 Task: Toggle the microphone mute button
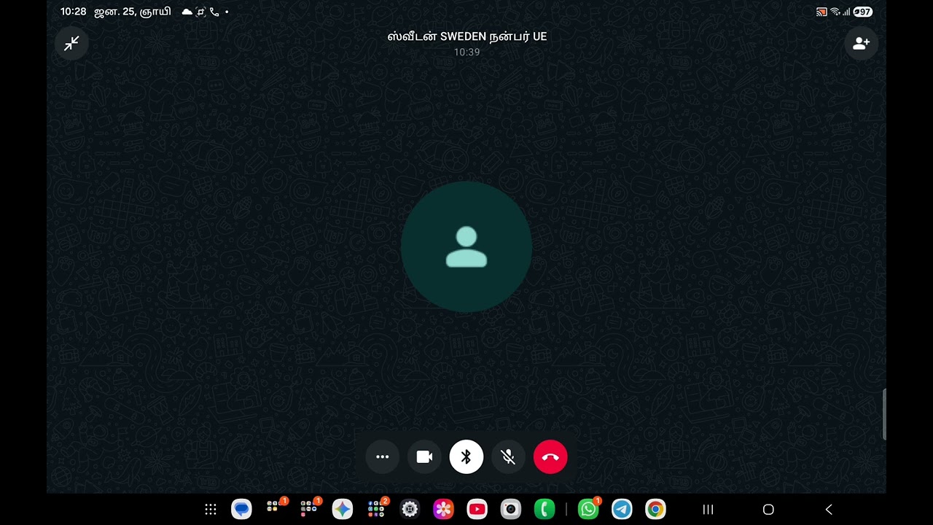508,457
